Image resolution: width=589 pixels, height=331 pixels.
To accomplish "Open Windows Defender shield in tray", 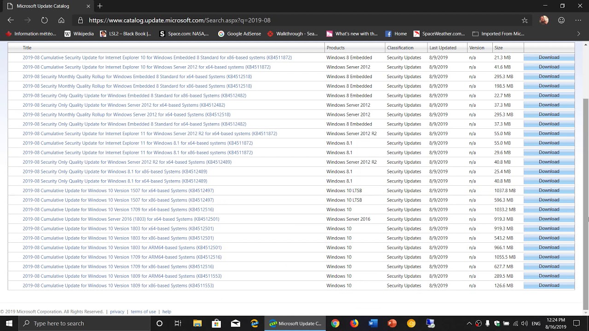I will [497, 323].
